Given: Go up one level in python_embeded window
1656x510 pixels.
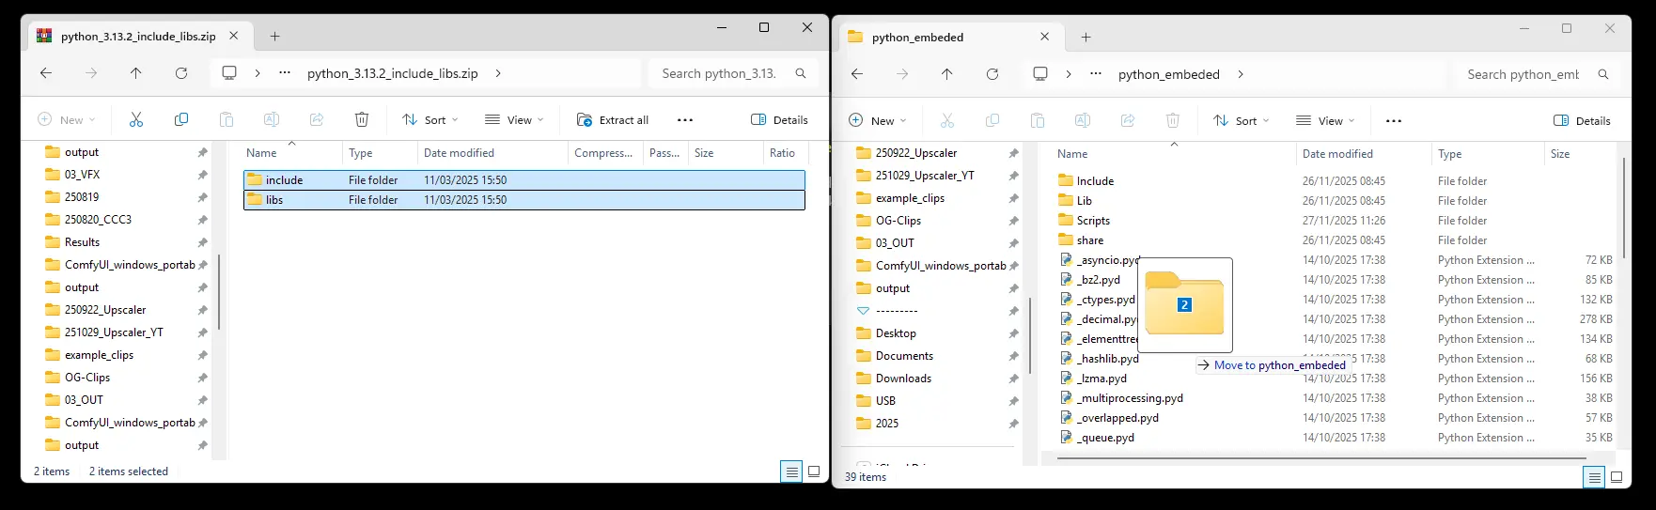Looking at the screenshot, I should (x=947, y=74).
